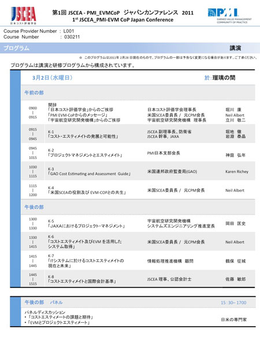Click the date '3月2日(水曜日)'
Viewport: 260px width, 347px height.
(x=52, y=77)
